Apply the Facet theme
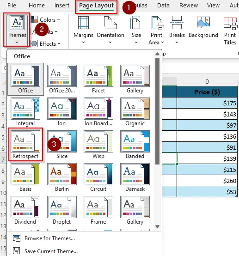This screenshot has height=256, width=239. tap(98, 79)
